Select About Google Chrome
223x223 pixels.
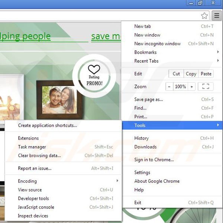coord(172,181)
